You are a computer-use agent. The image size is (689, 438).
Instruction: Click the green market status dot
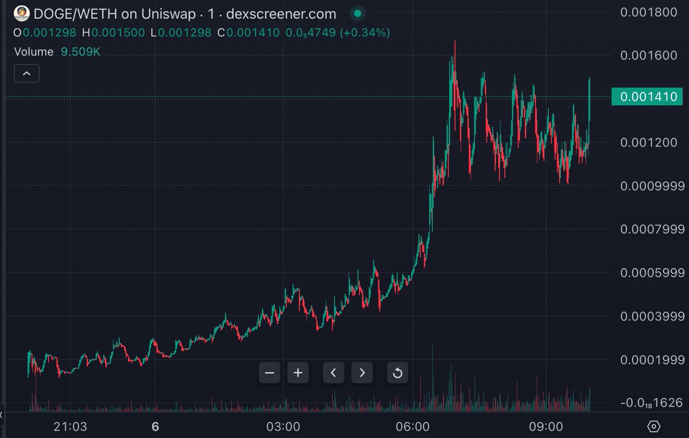pos(358,13)
